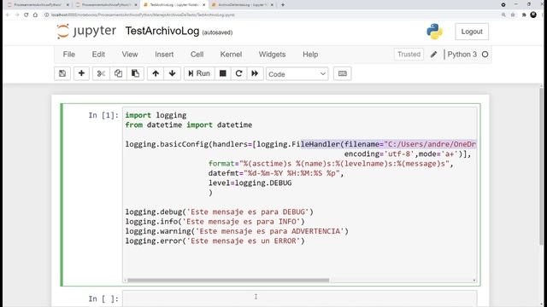Reload the page with browser refresh icon

coord(26,15)
